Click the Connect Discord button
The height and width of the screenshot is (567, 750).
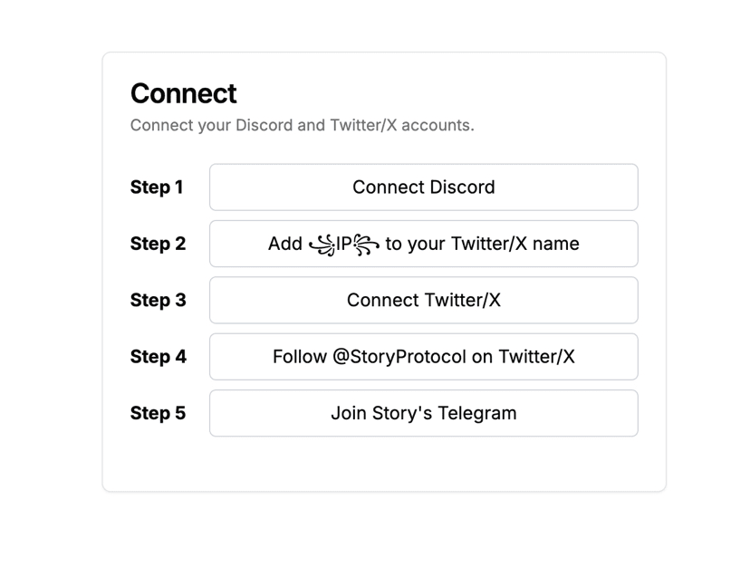[423, 187]
